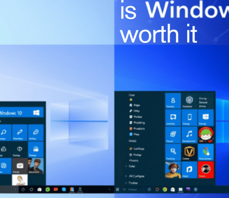Expand the 'Eolie' entry in app list
Image resolution: width=229 pixels, height=198 pixels.
tap(130, 166)
